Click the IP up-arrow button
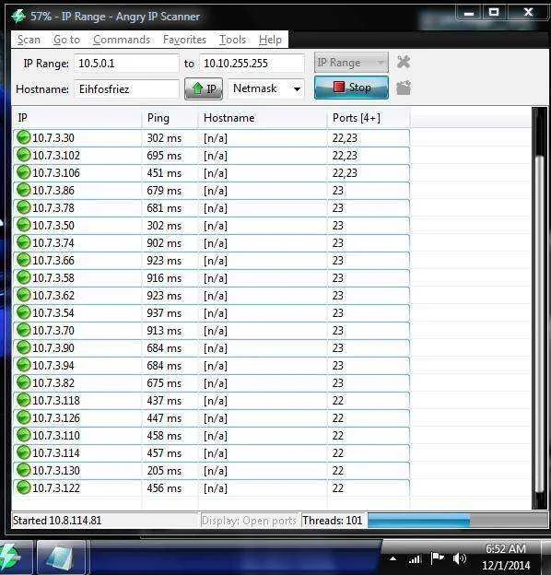The image size is (551, 575). pyautogui.click(x=204, y=88)
